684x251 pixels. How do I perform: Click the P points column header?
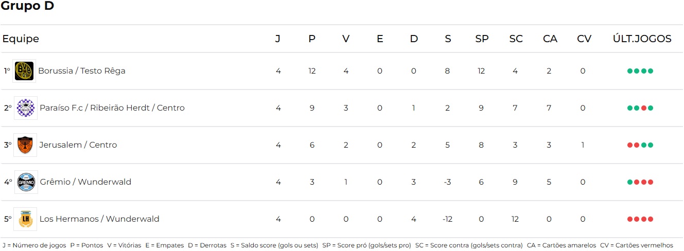click(x=312, y=39)
